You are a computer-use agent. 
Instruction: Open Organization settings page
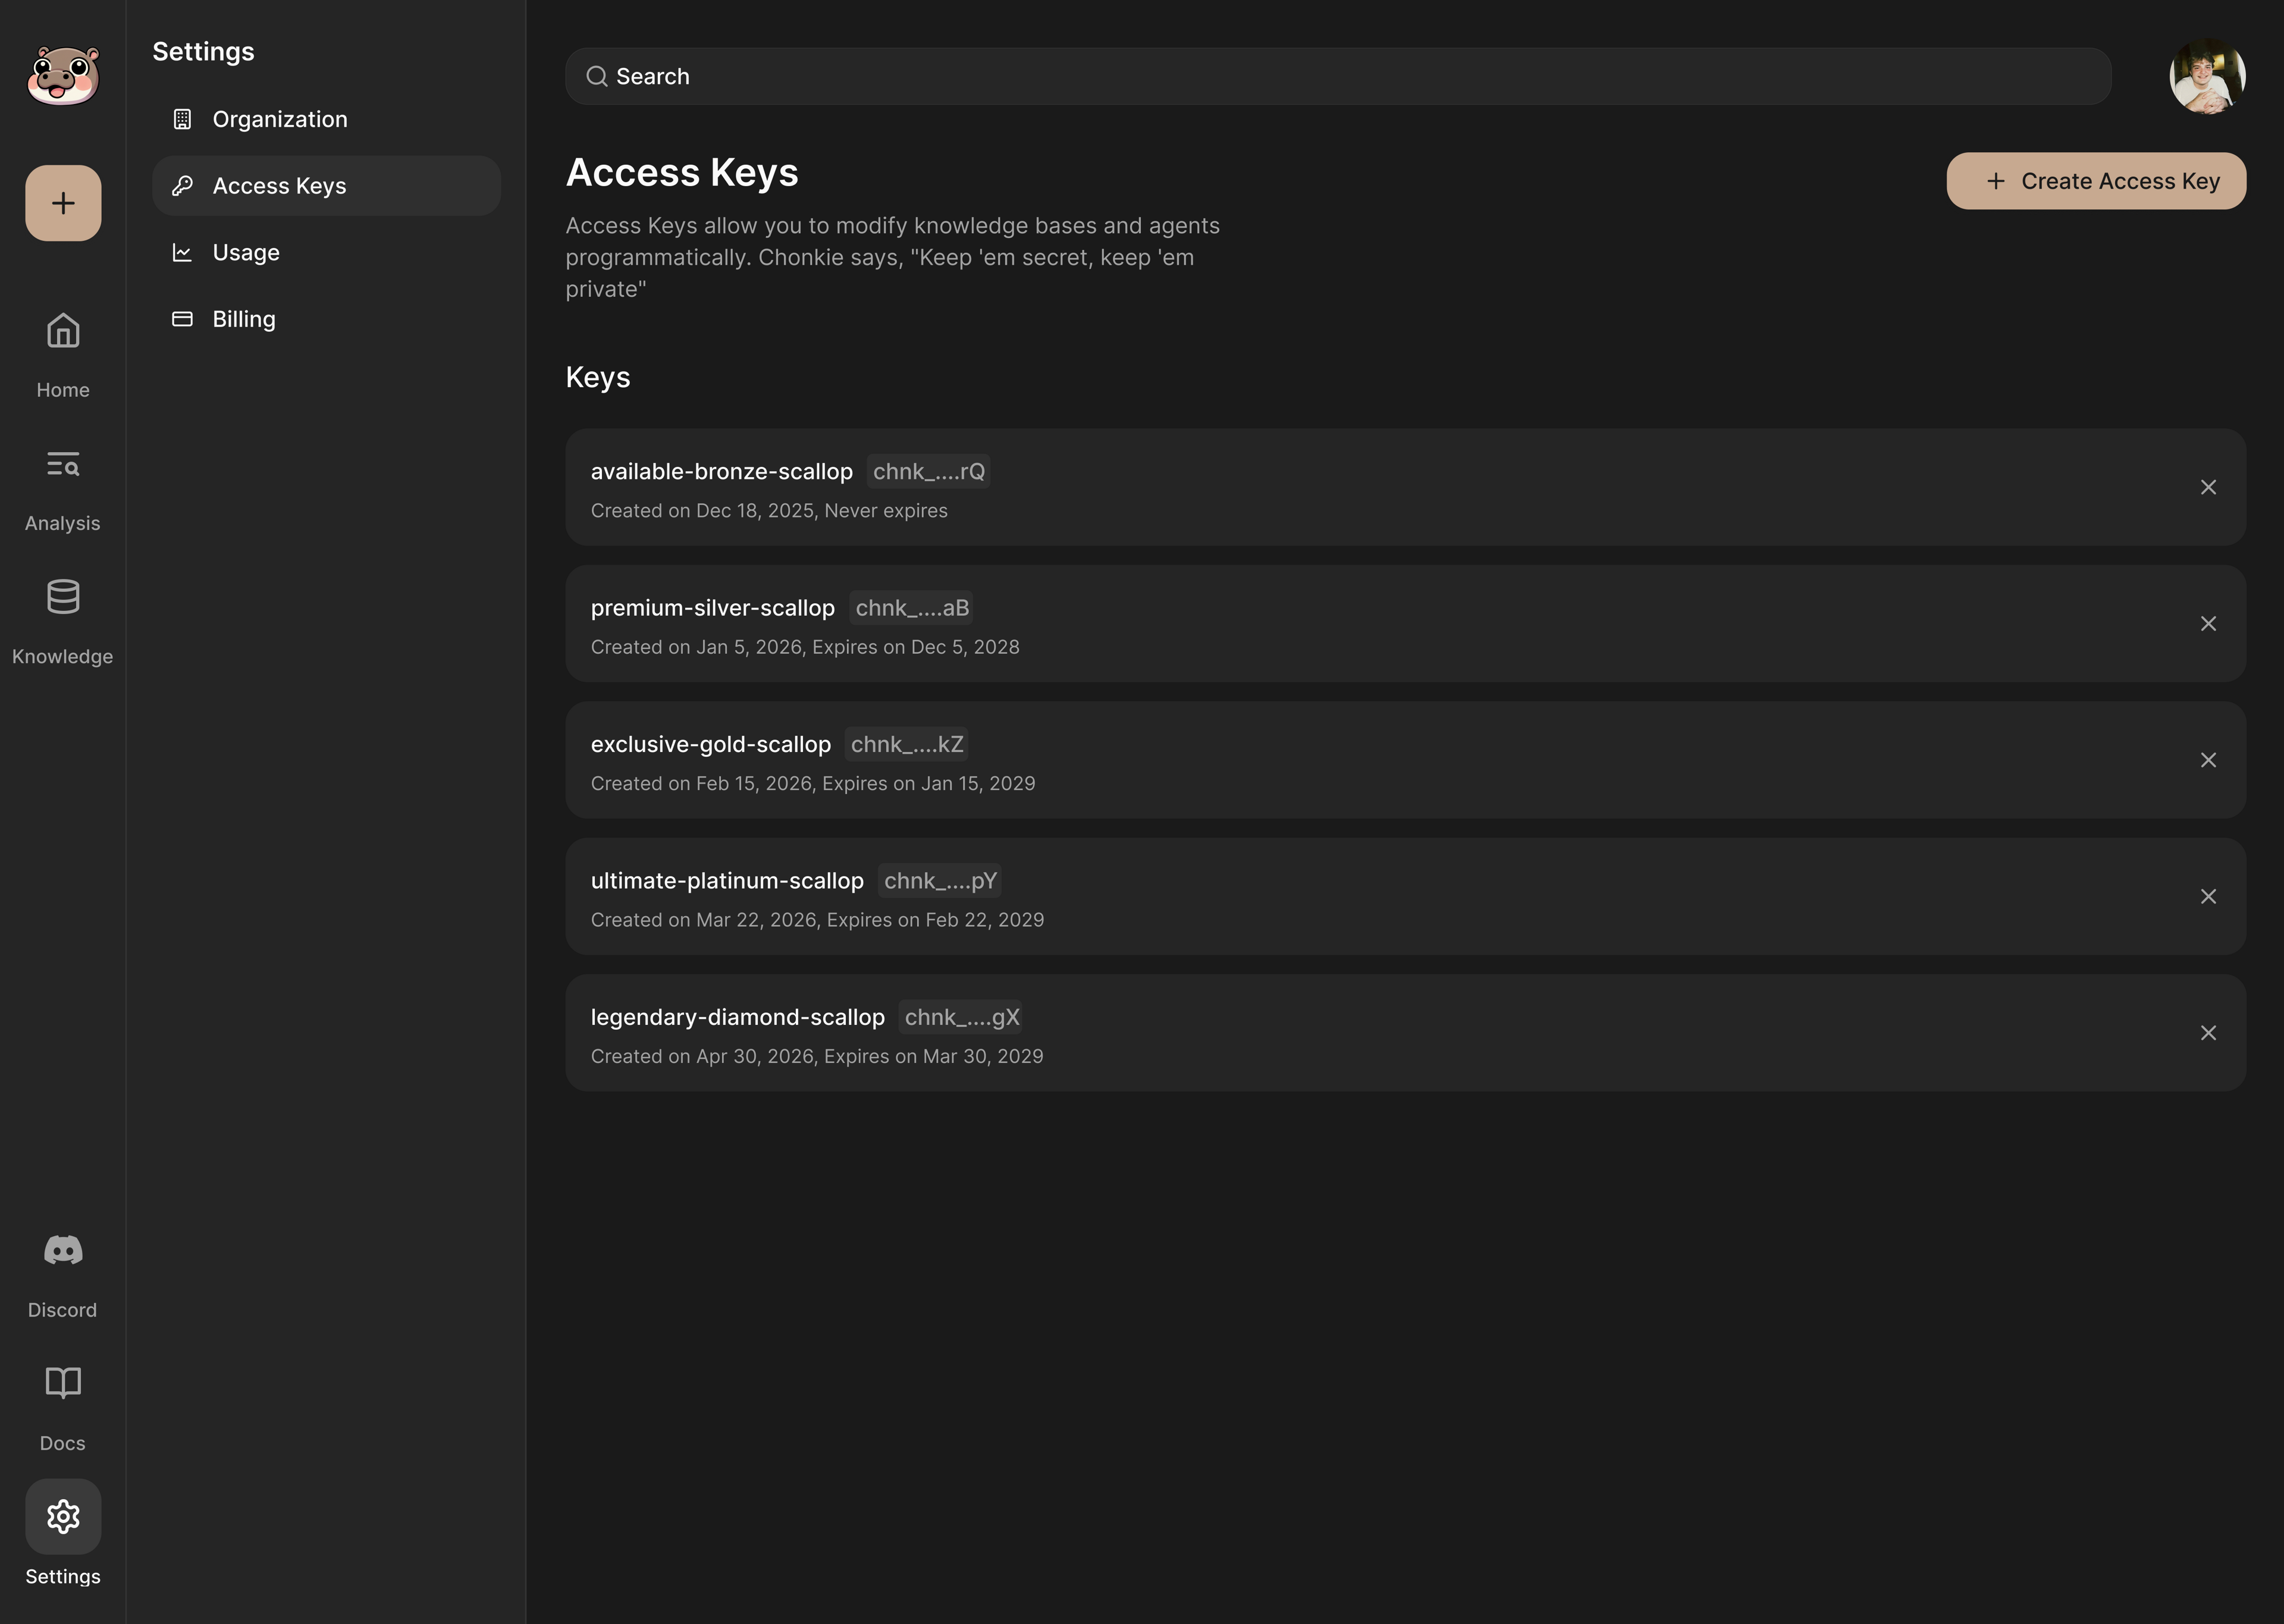[x=280, y=119]
